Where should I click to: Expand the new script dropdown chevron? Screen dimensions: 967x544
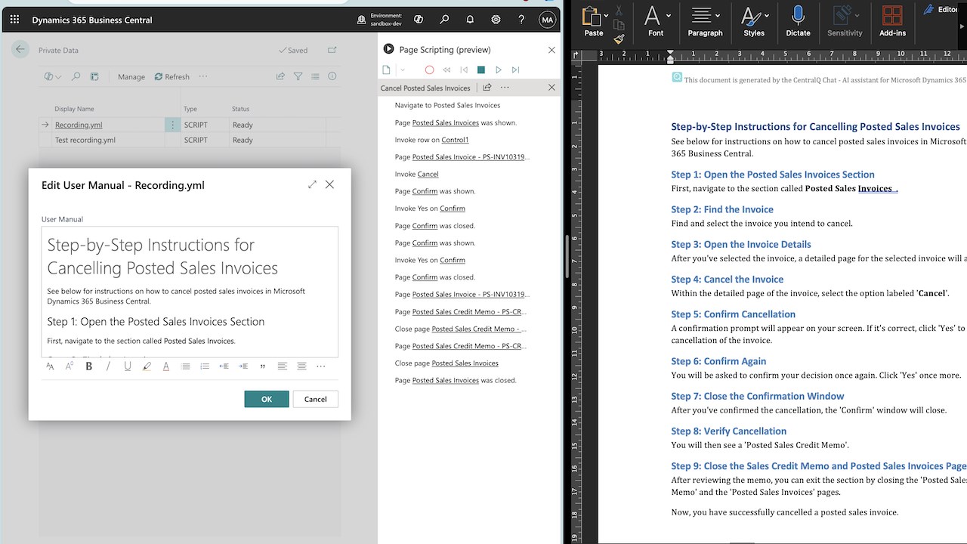tap(403, 70)
